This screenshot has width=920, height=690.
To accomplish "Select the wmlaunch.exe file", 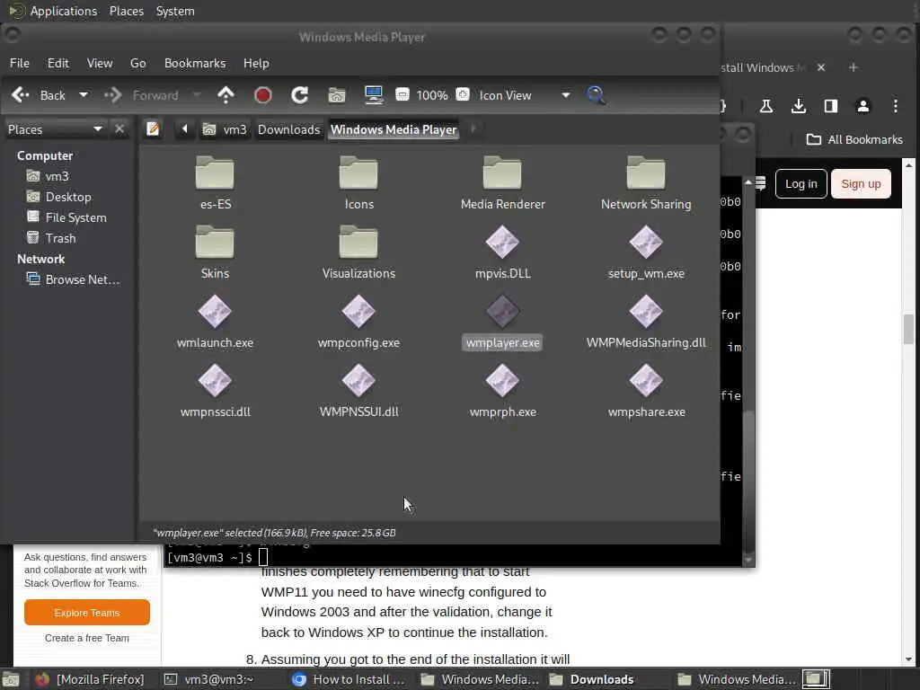I will (x=216, y=322).
